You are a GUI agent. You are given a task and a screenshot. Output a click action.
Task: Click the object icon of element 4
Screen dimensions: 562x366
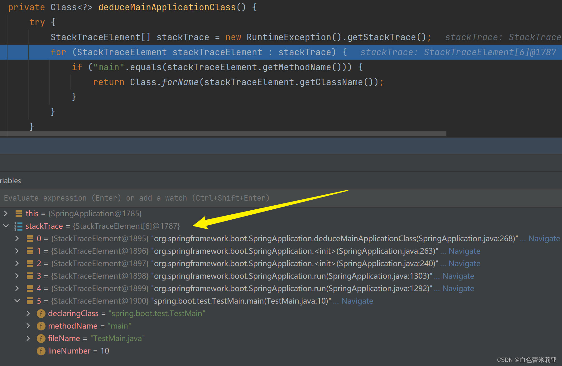tap(30, 288)
